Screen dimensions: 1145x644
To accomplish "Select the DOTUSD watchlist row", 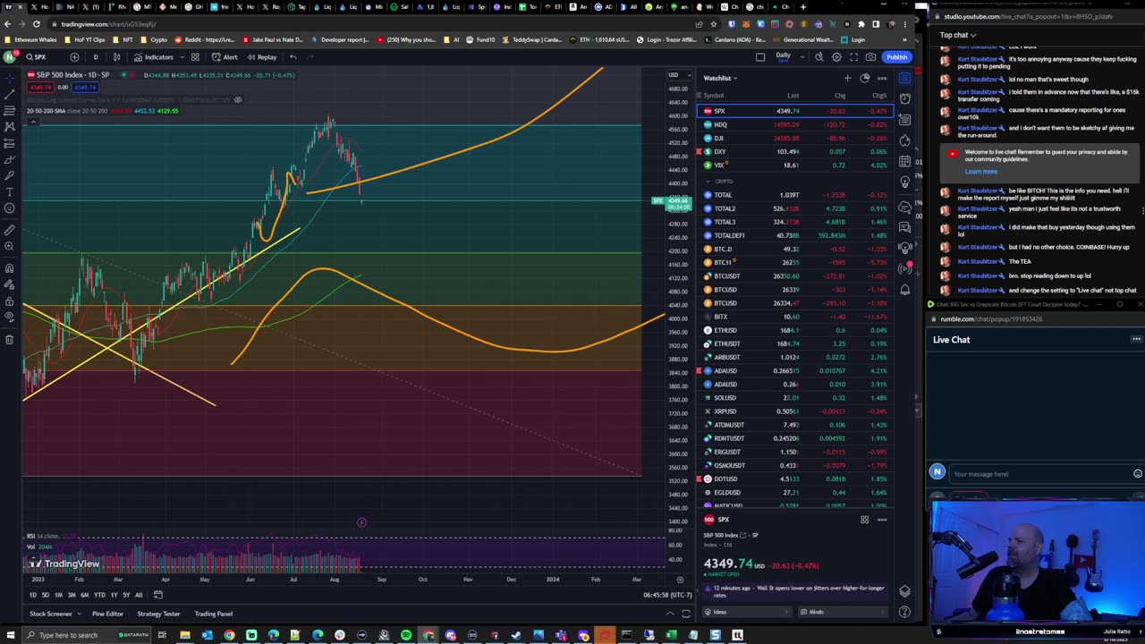I will [794, 479].
